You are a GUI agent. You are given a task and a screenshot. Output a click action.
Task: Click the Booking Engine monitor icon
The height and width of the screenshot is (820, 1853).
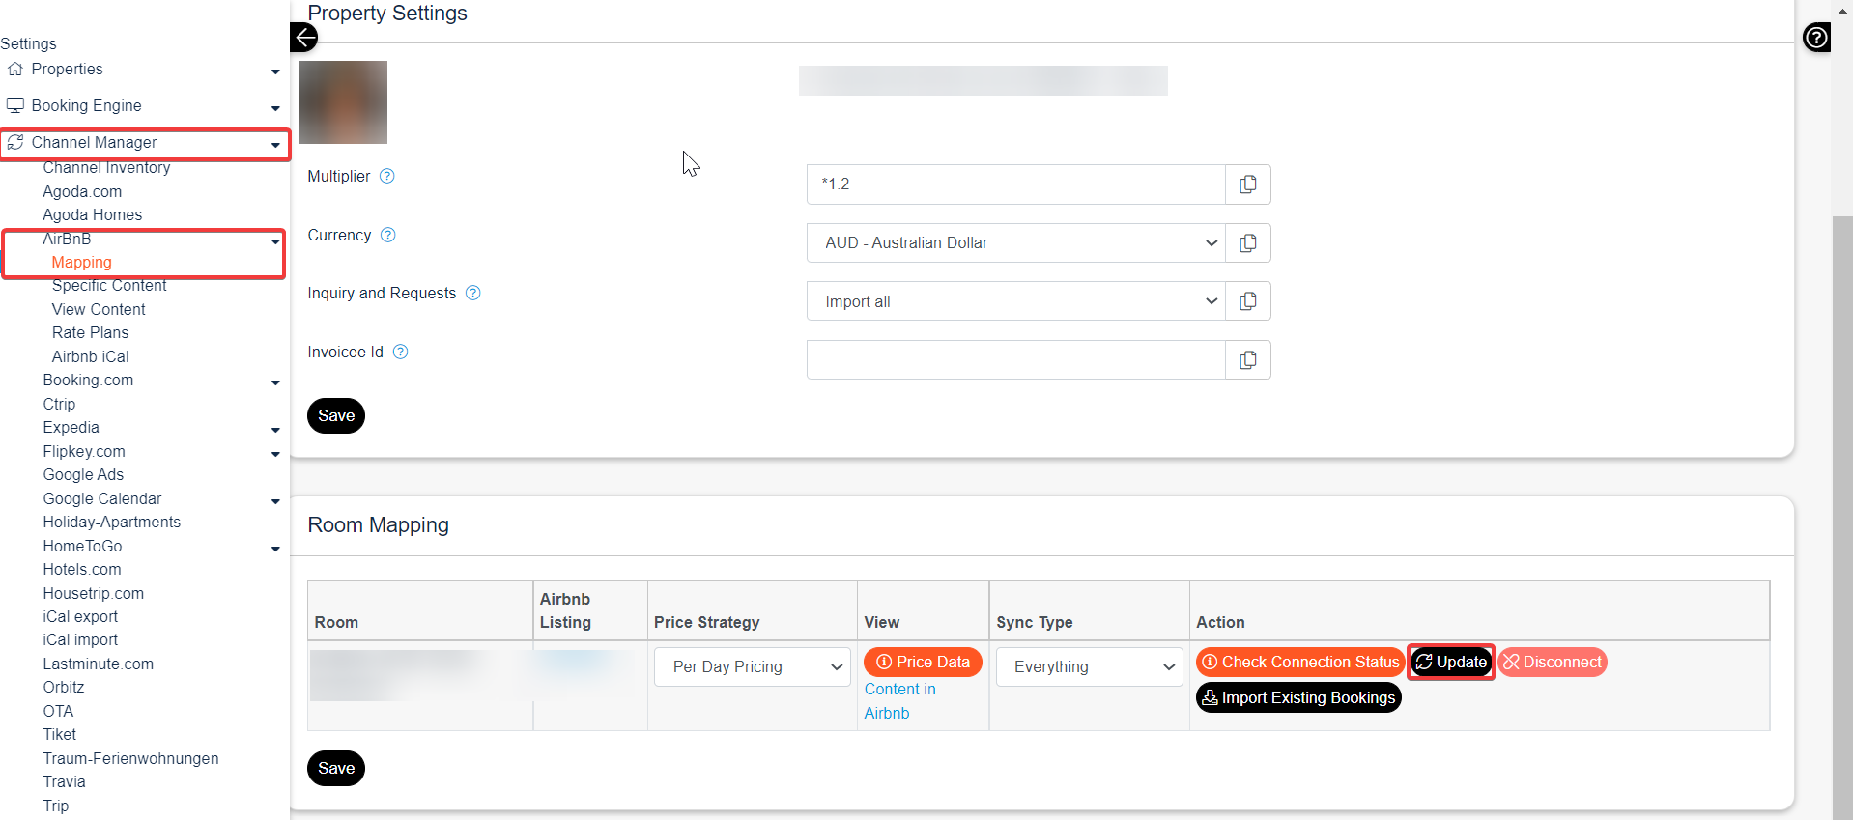15,105
